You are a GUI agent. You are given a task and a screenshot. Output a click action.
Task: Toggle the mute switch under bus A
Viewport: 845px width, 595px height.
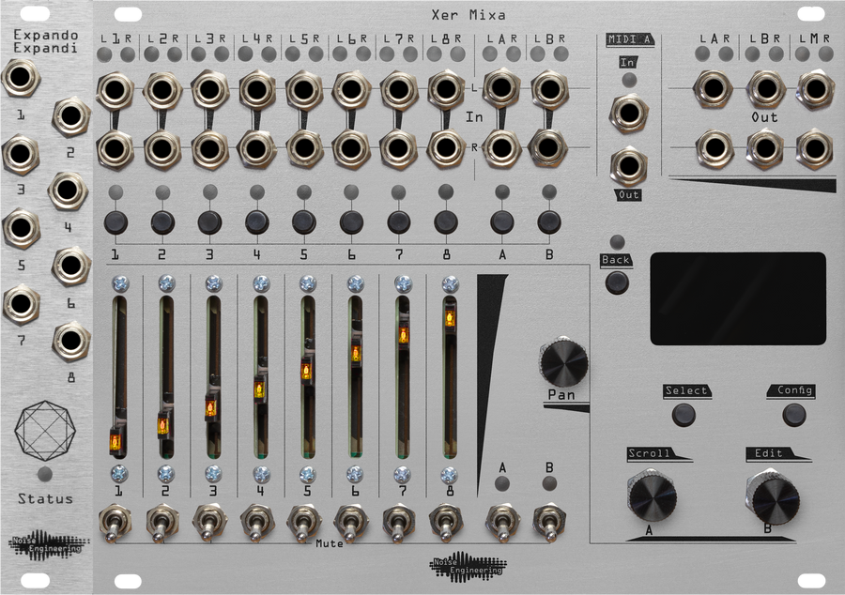499,521
